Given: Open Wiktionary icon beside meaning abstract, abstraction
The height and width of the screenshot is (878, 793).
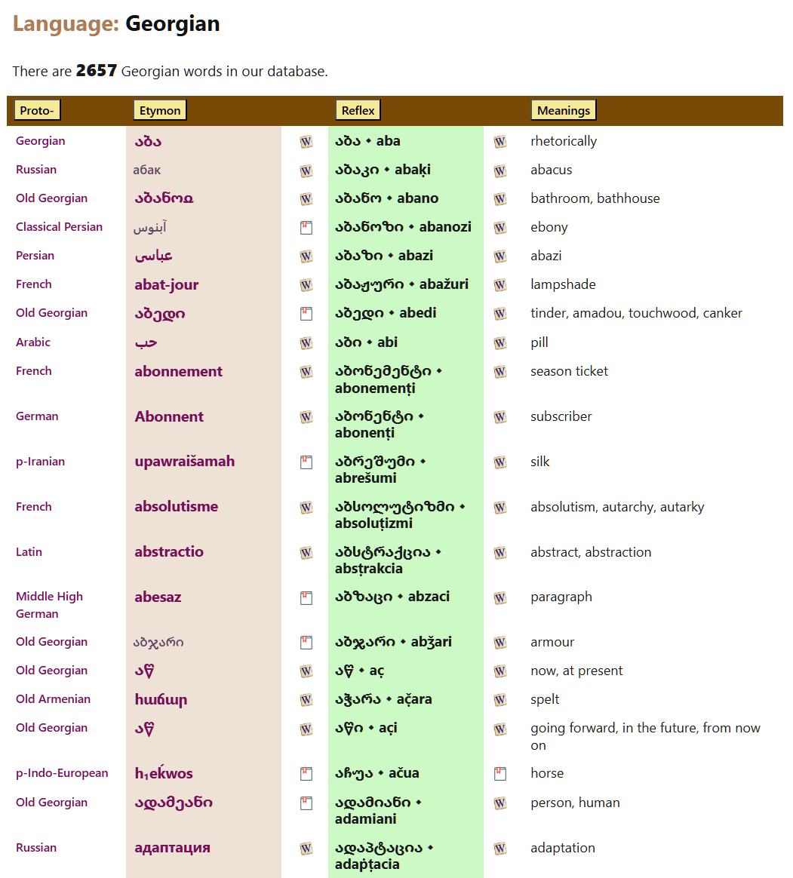Looking at the screenshot, I should pyautogui.click(x=500, y=553).
